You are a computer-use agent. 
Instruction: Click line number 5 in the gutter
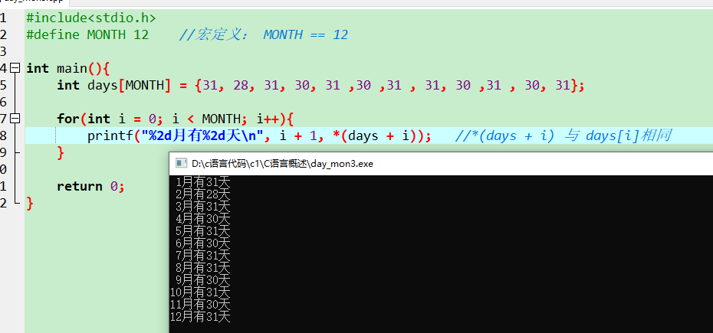point(3,86)
